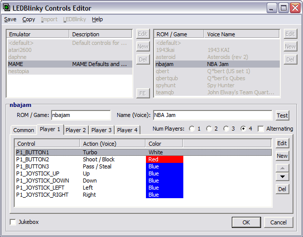
Task: Close the LEDBlinky Controls Editor window
Action: pyautogui.click(x=295, y=8)
